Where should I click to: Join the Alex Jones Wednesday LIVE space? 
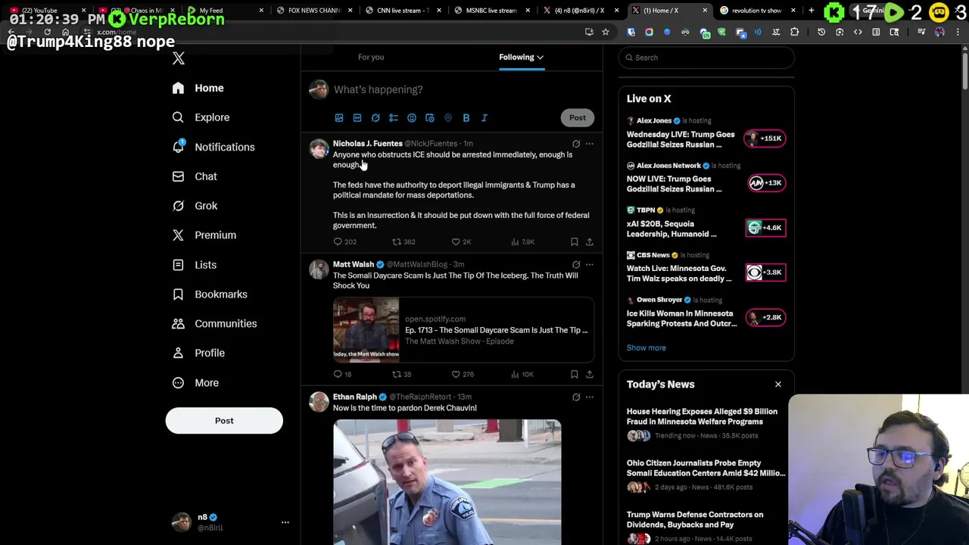pos(706,134)
